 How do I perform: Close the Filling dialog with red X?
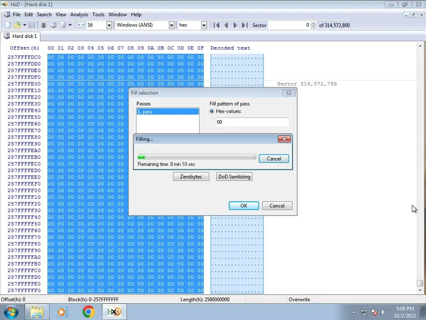point(284,139)
